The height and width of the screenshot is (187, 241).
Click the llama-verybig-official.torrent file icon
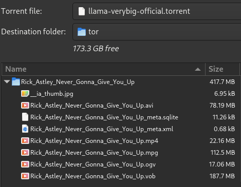coord(82,11)
